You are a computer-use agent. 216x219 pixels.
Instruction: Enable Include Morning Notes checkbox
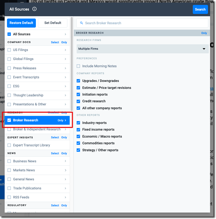tap(78, 66)
